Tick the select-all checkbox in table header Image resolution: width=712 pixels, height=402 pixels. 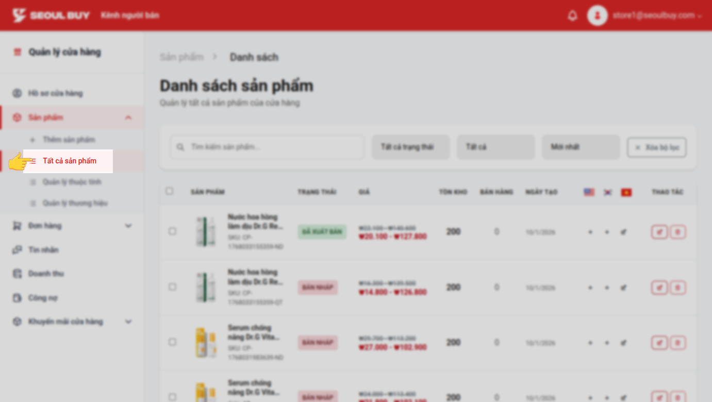click(170, 191)
